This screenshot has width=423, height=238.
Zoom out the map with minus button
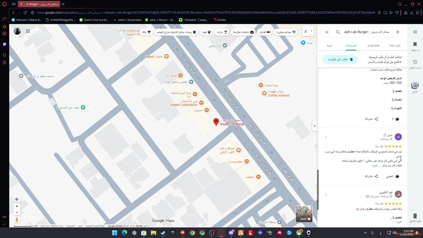tap(17, 212)
